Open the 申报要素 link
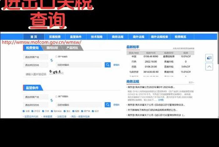The height and width of the screenshot is (147, 219). (x=48, y=116)
